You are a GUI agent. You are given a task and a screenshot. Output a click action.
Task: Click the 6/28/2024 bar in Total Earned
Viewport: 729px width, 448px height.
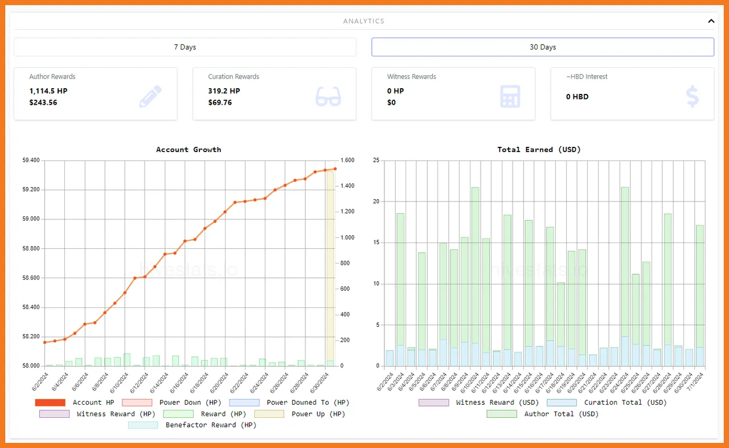coord(667,290)
